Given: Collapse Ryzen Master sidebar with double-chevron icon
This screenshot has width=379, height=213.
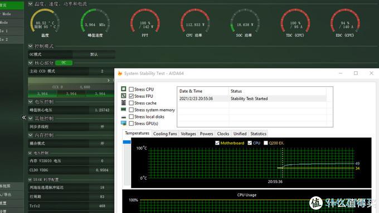Looking at the screenshot, I should point(23,117).
